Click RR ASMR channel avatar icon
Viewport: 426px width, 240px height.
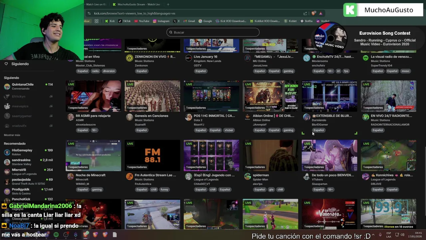pyautogui.click(x=71, y=117)
